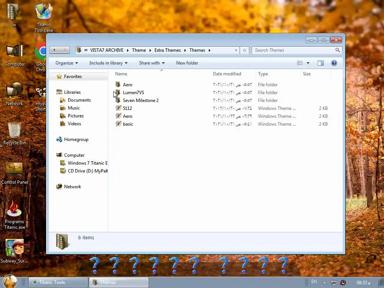Toggle the preview pane icon
Viewport: 384px width, 288px height.
tap(320, 63)
